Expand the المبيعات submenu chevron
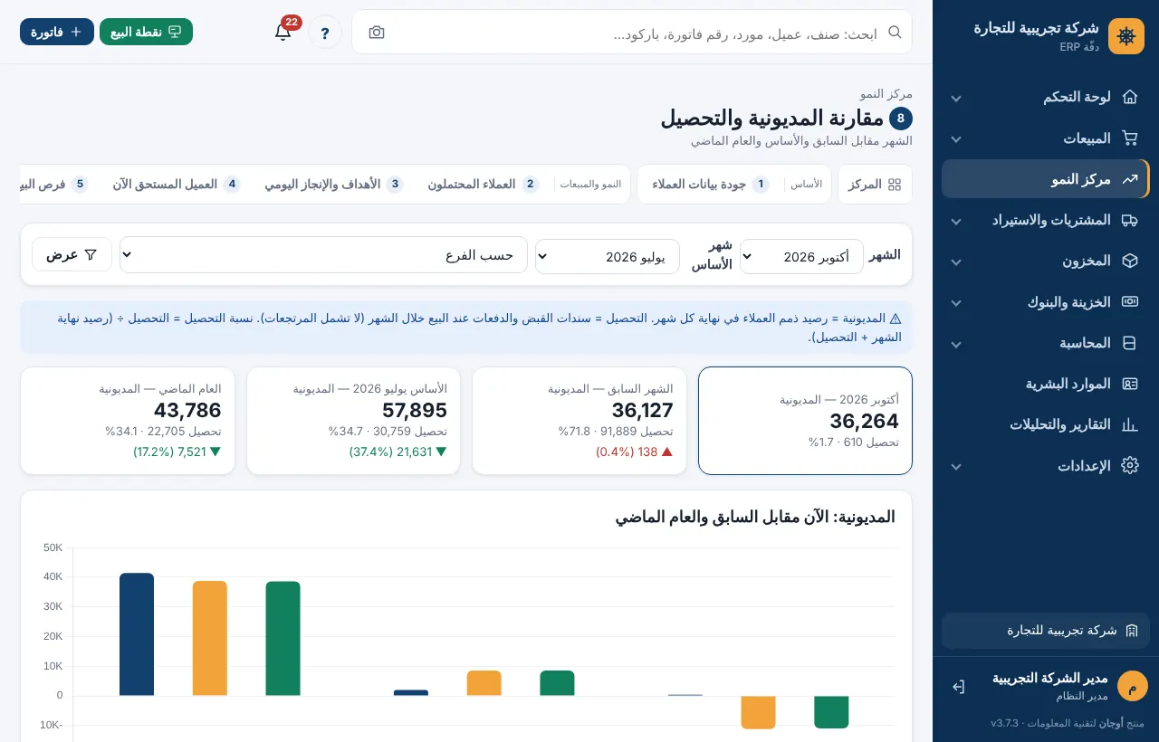The image size is (1159, 742). [955, 139]
